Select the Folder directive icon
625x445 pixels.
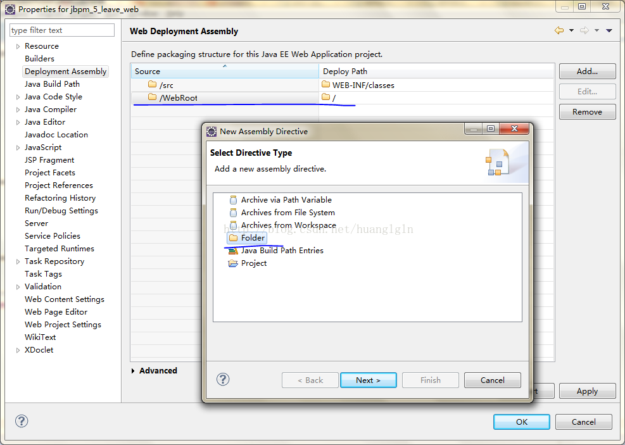(x=233, y=238)
